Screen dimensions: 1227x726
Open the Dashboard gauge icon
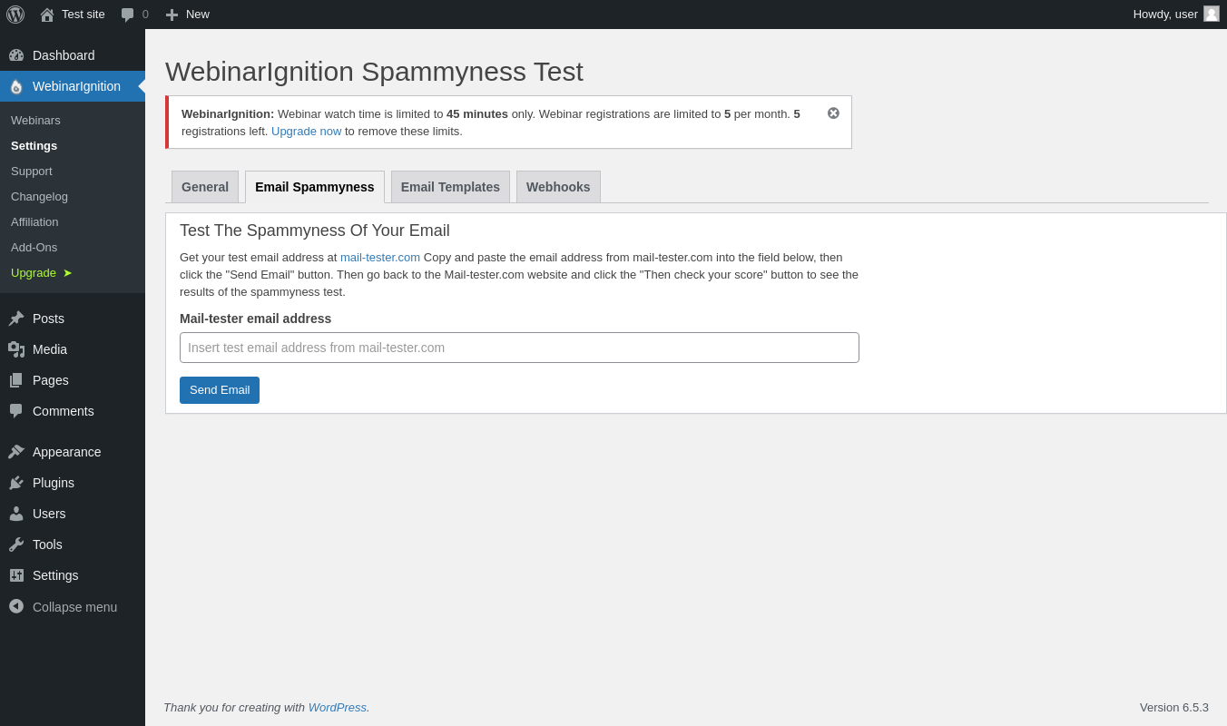pos(16,55)
